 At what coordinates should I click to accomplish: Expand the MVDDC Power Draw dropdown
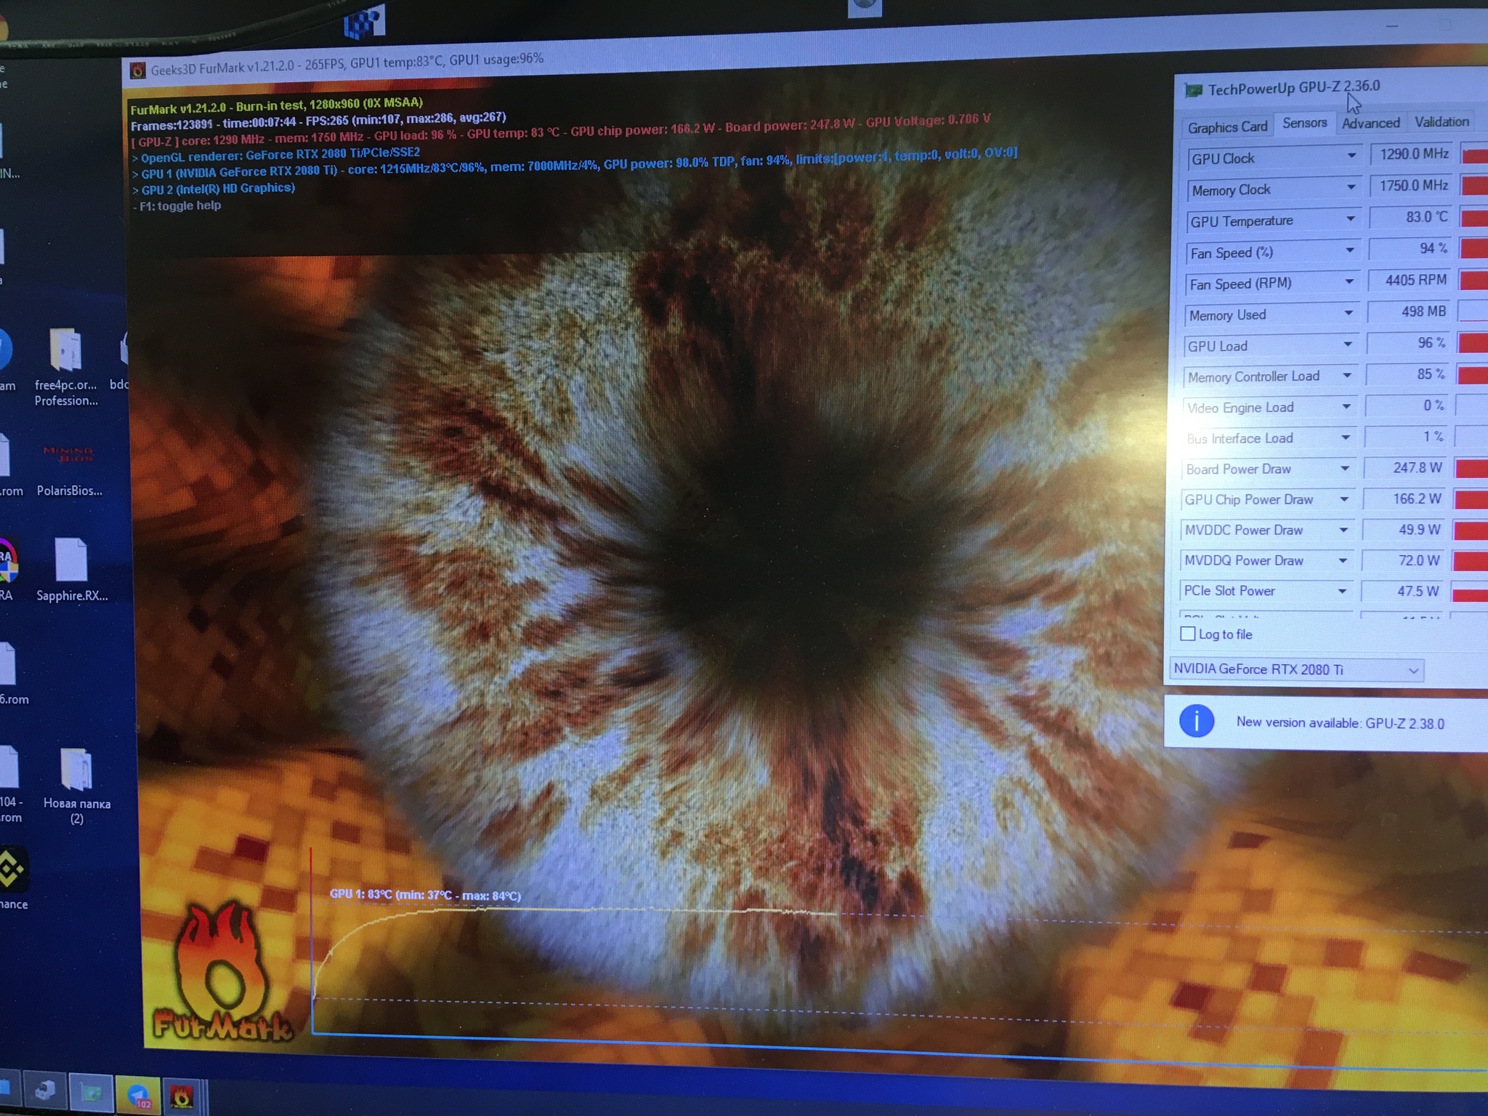[1343, 530]
